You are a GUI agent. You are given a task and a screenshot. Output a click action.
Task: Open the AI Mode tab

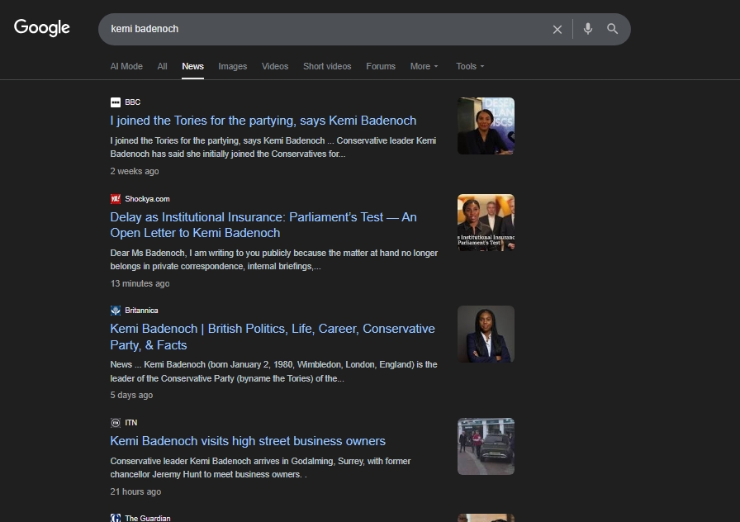pos(126,66)
